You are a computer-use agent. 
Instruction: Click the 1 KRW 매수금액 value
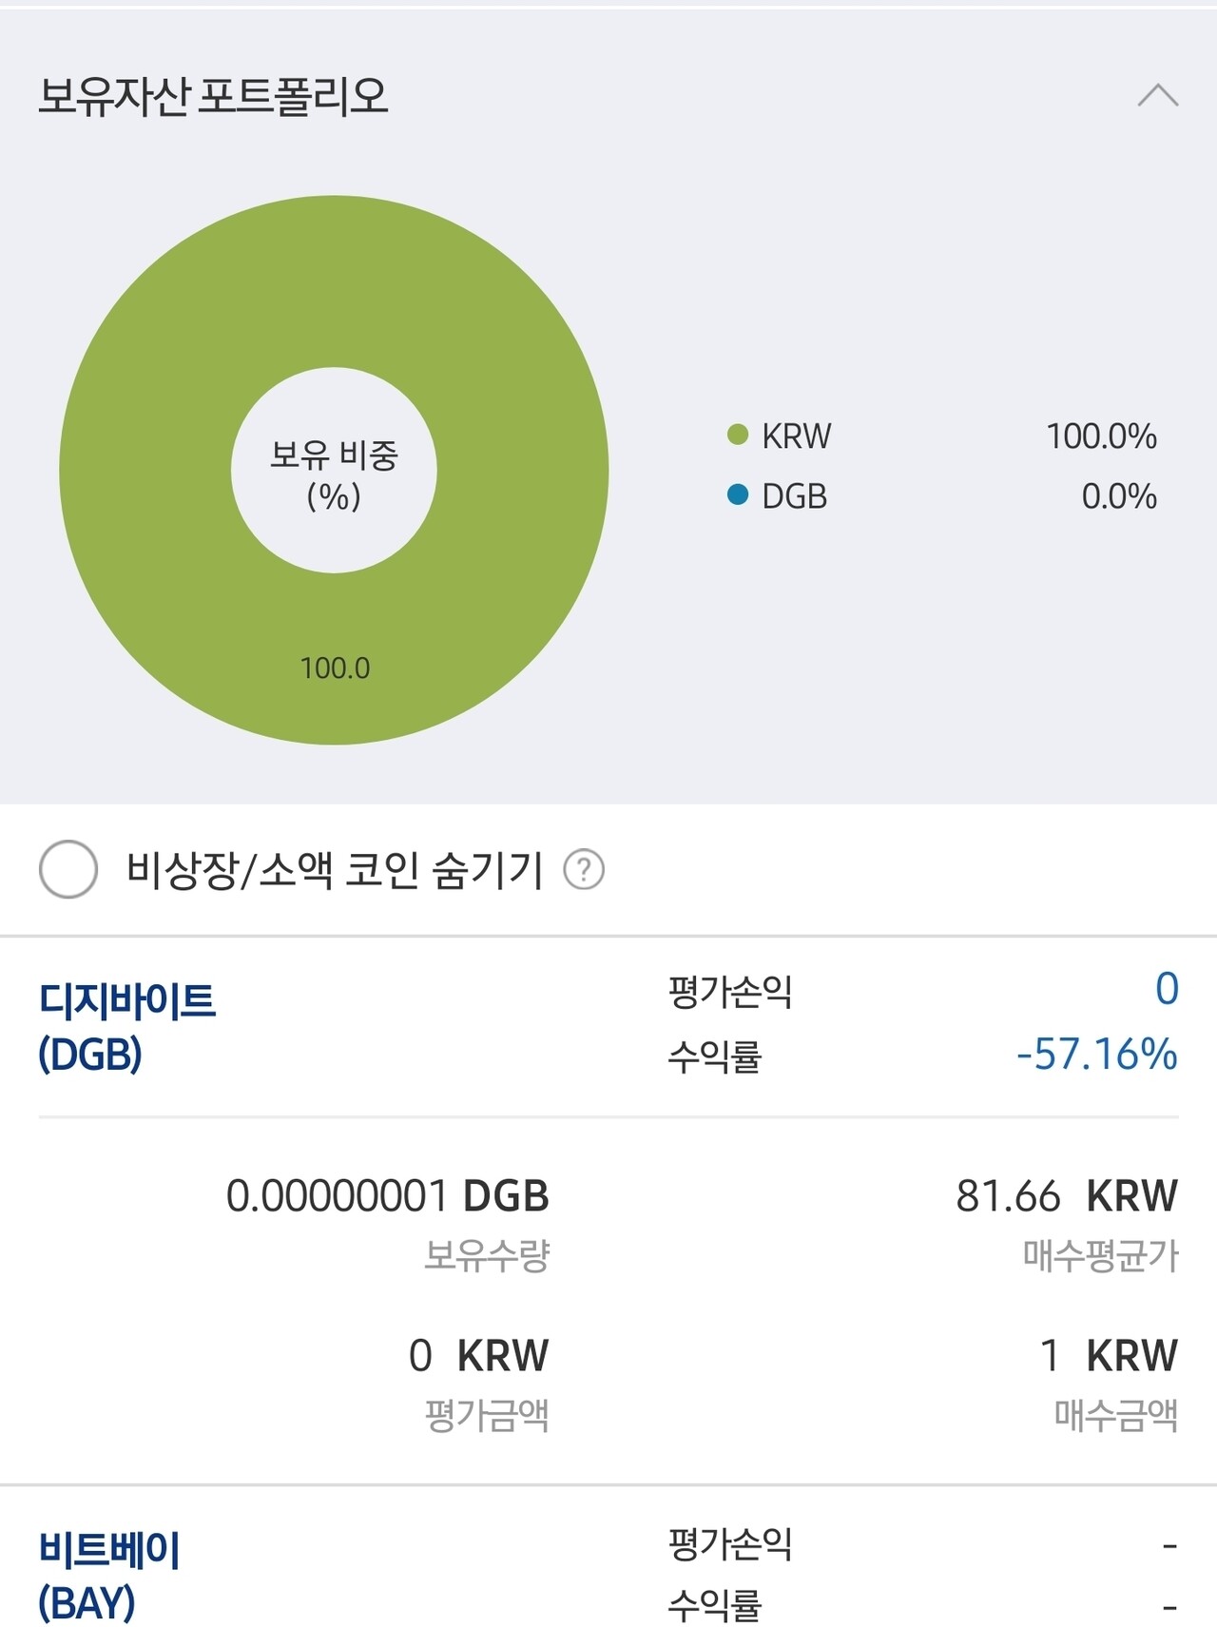point(1109,1356)
